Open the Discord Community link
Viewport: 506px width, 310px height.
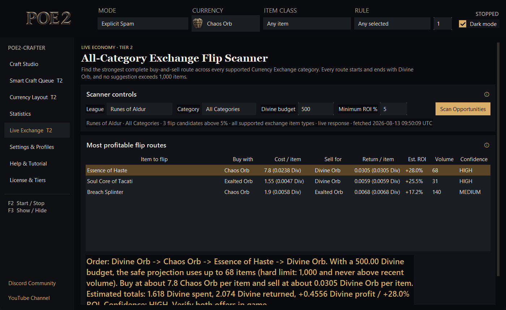point(32,283)
